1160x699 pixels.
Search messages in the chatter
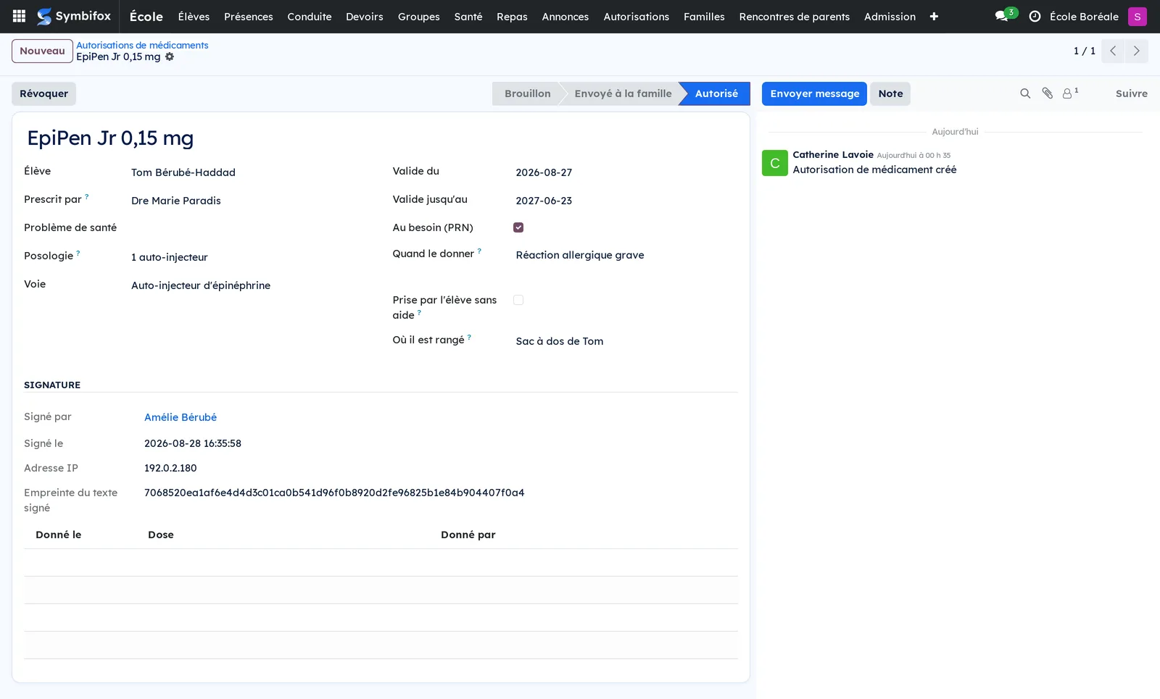[x=1025, y=93]
